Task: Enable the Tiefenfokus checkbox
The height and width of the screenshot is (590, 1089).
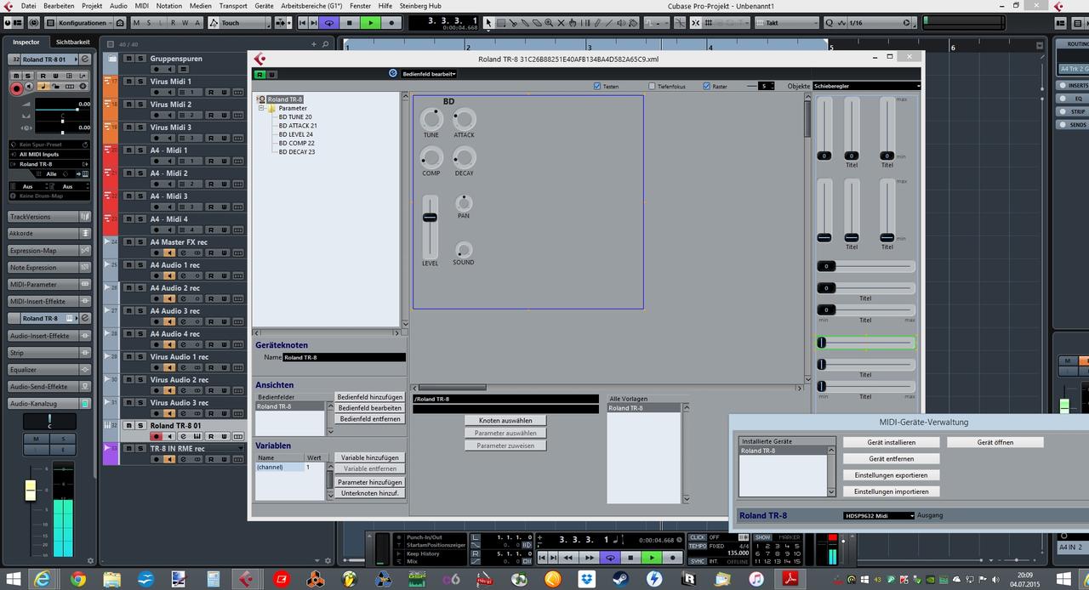Action: [x=653, y=86]
